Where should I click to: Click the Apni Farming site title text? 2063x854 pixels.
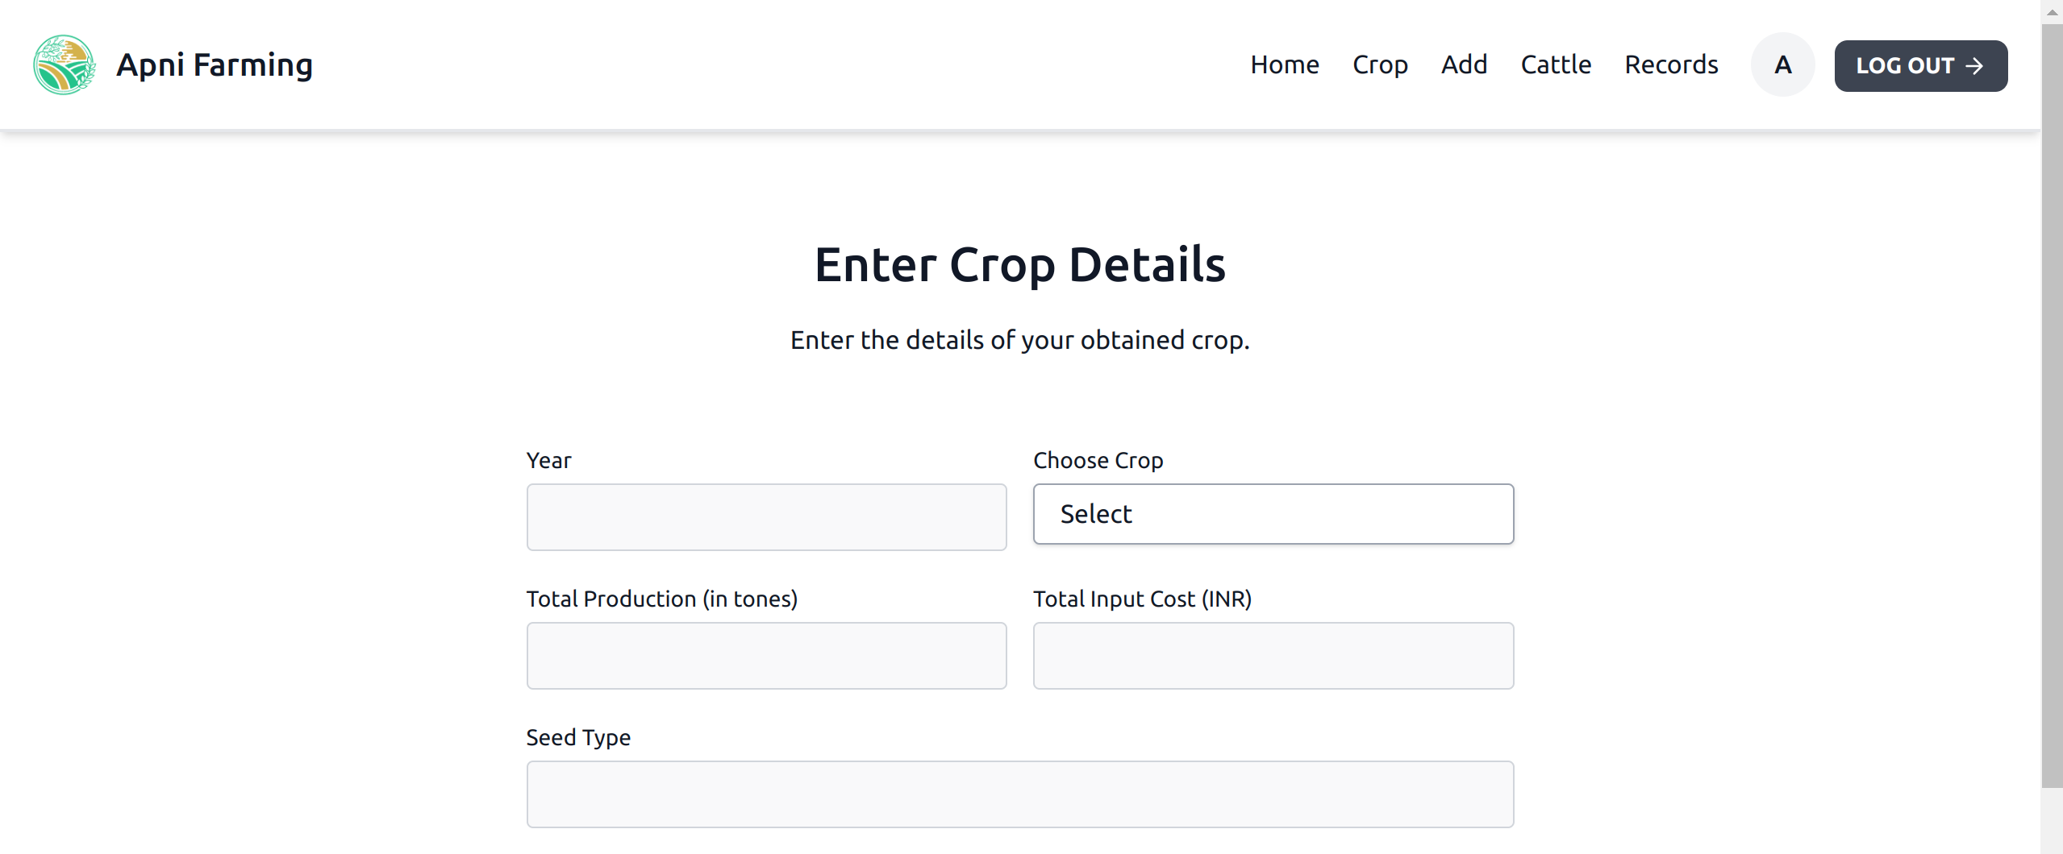(x=215, y=64)
